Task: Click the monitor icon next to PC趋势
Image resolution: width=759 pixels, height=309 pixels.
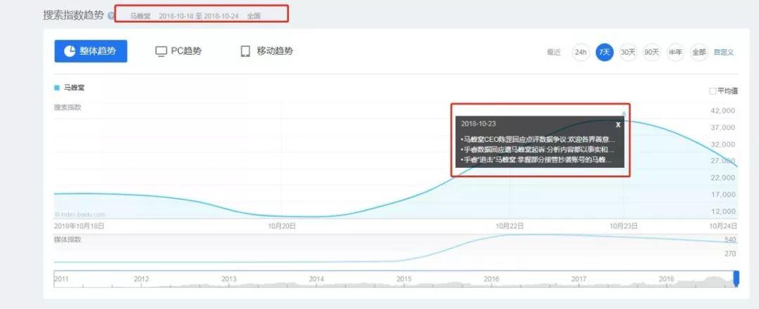Action: point(161,52)
